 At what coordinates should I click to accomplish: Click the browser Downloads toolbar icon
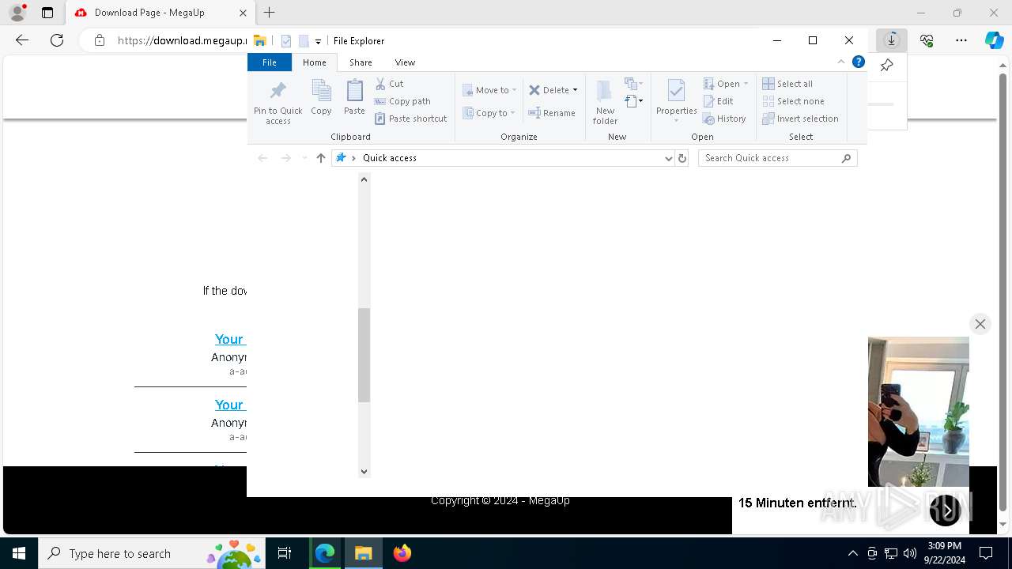[x=891, y=40]
